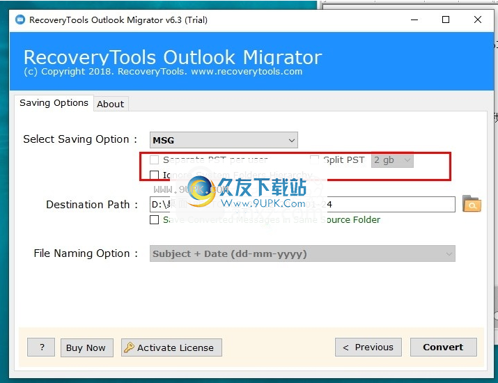This screenshot has height=383, width=498.
Task: Maximize the Outlook Migrator window
Action: (446, 19)
